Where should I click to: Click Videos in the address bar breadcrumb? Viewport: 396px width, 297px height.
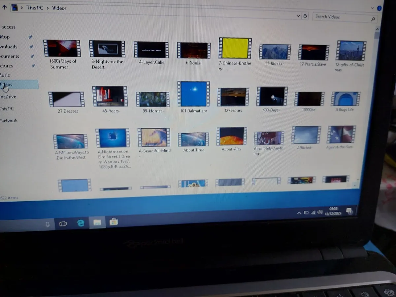pos(59,8)
